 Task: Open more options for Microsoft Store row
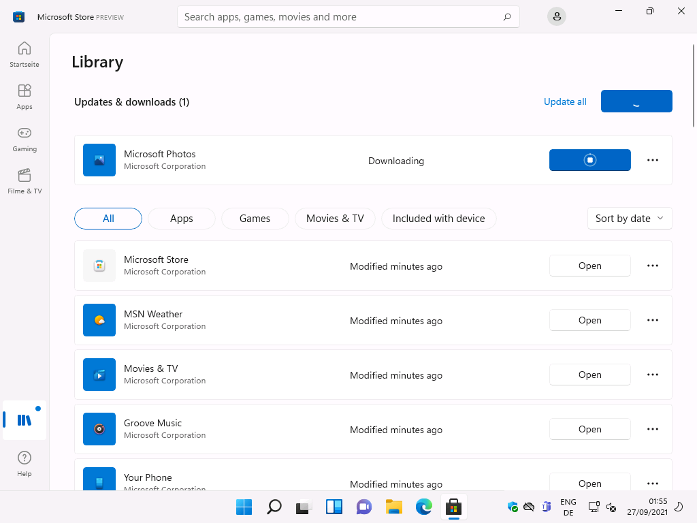(653, 266)
